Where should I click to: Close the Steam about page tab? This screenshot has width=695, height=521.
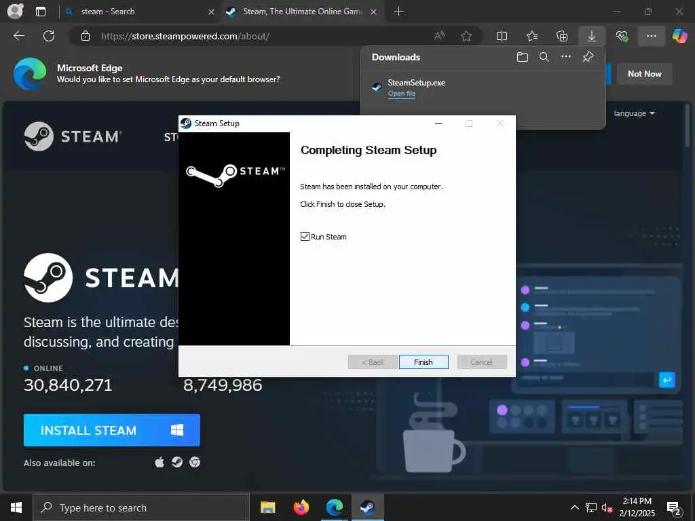click(x=374, y=12)
